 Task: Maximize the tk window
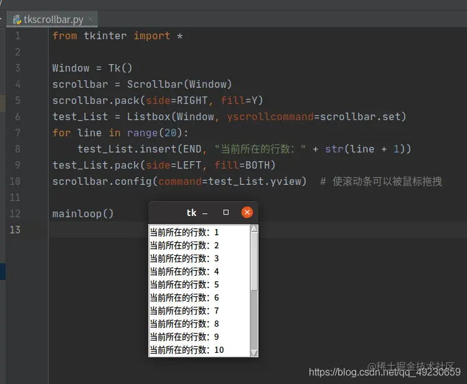[x=226, y=212]
